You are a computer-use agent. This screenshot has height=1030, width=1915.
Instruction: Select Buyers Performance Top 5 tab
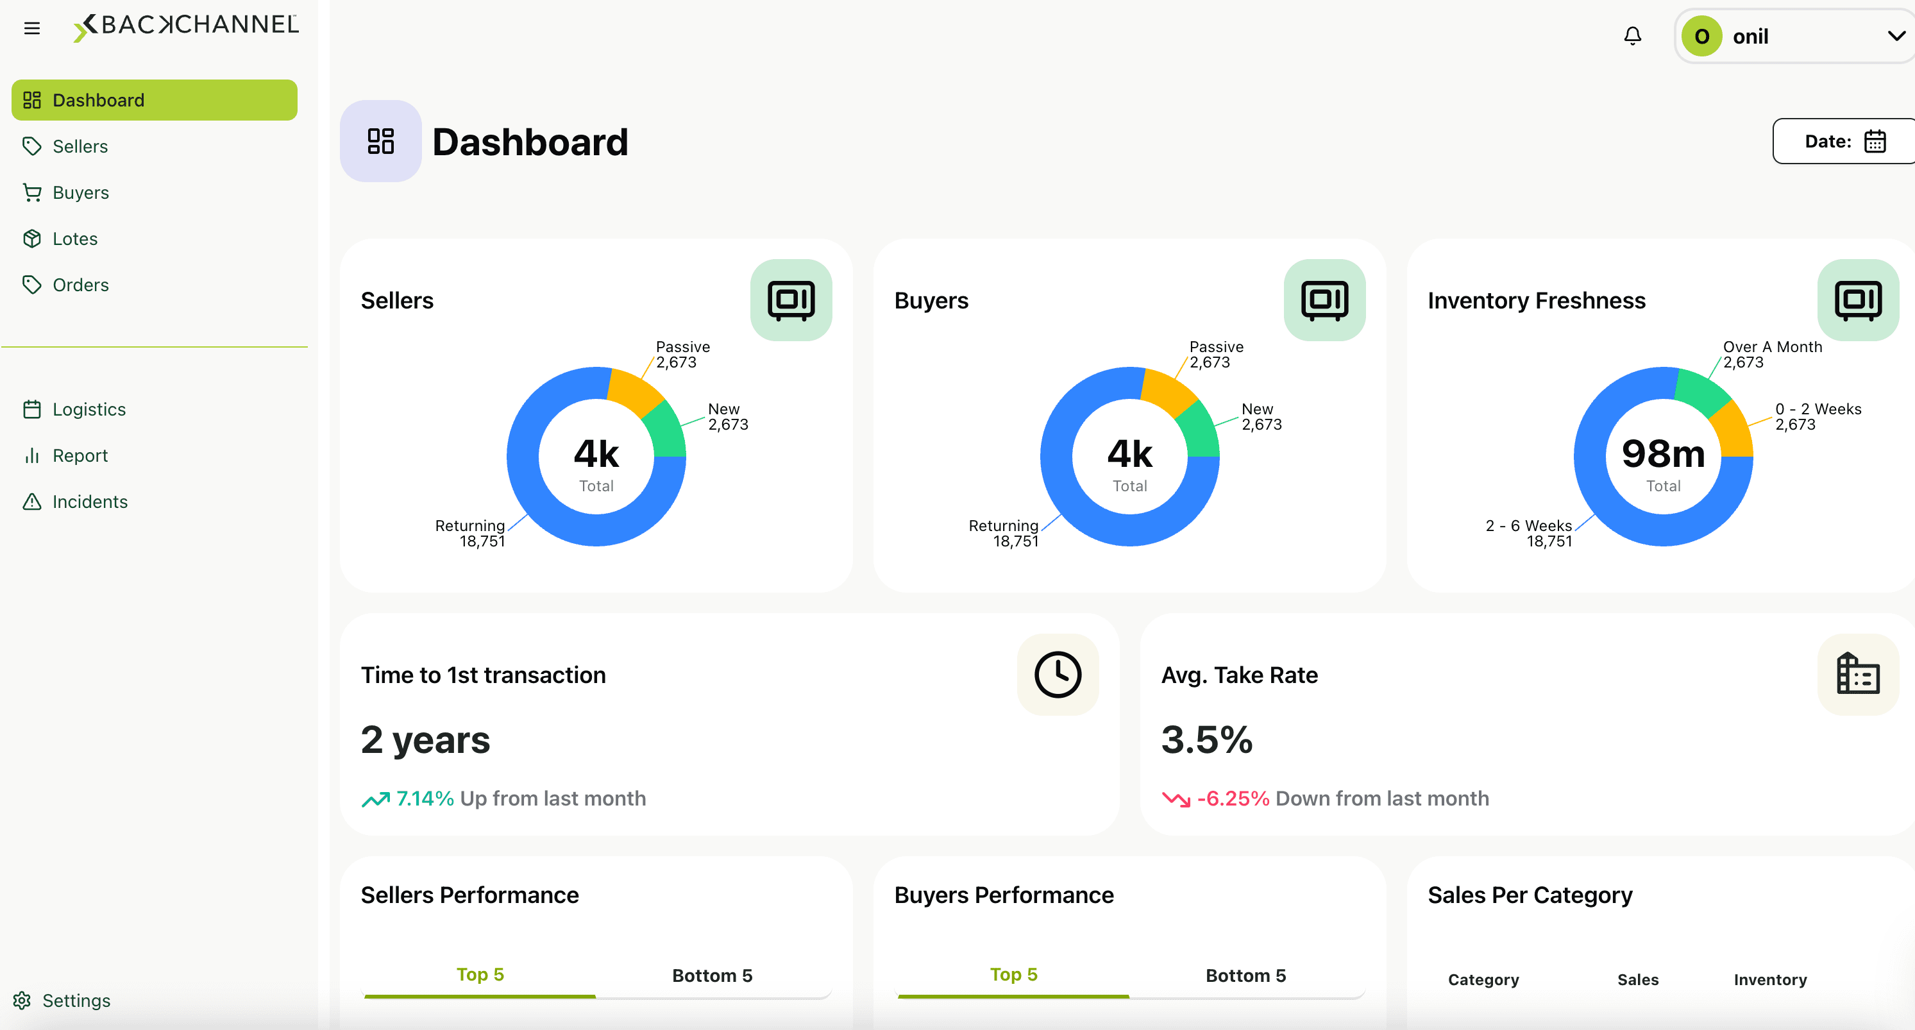pyautogui.click(x=1013, y=975)
